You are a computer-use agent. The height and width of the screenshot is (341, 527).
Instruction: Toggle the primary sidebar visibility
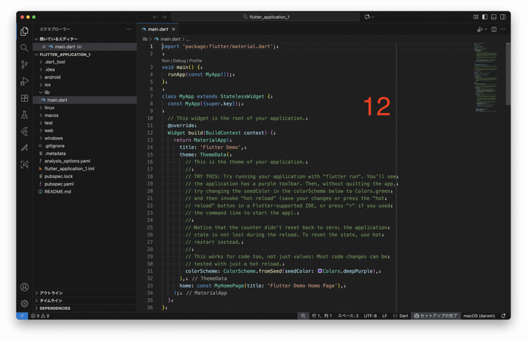[485, 17]
